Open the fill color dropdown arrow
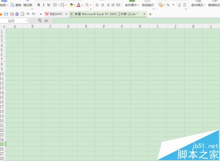 coord(75,5)
